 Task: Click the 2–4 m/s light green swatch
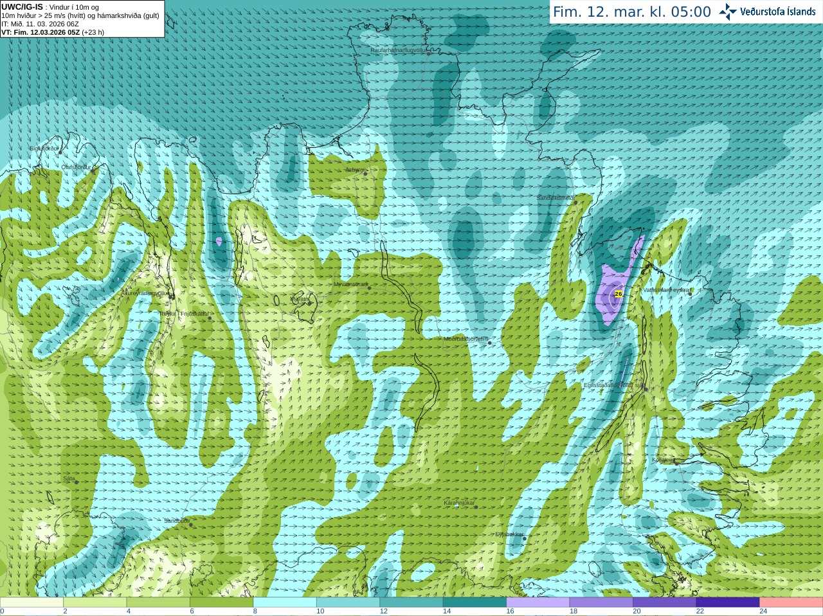(x=95, y=602)
